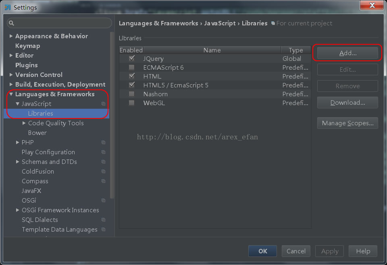Click the Add... library button
This screenshot has width=387, height=265.
(347, 53)
